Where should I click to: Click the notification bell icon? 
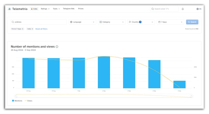183,9
